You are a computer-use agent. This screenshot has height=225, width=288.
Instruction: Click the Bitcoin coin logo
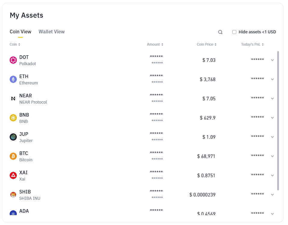coord(13,156)
